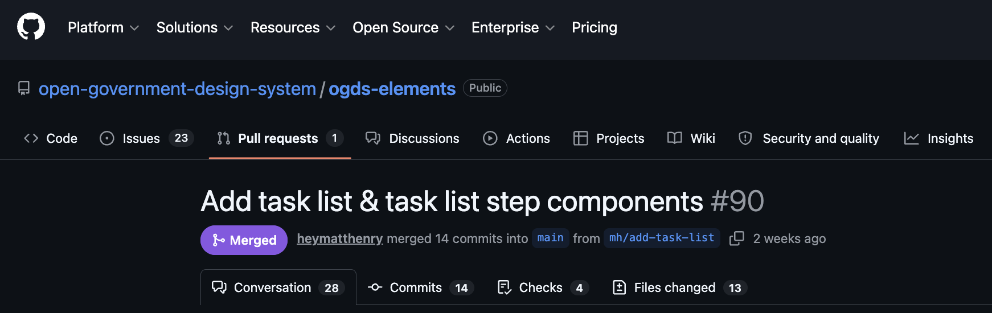Open the ogds-elements repository link
Screen dimensions: 992x313
(x=392, y=89)
